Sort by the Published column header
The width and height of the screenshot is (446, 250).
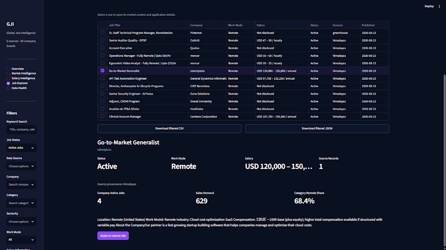point(374,25)
